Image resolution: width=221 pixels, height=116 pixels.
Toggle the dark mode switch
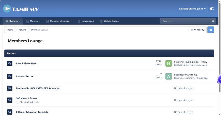[x=212, y=9]
